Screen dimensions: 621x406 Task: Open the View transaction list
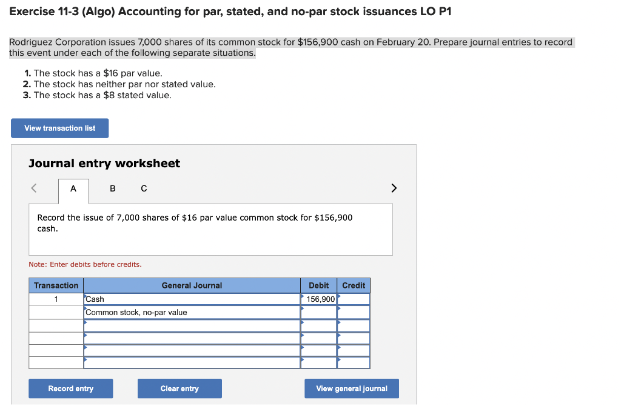[x=59, y=128]
